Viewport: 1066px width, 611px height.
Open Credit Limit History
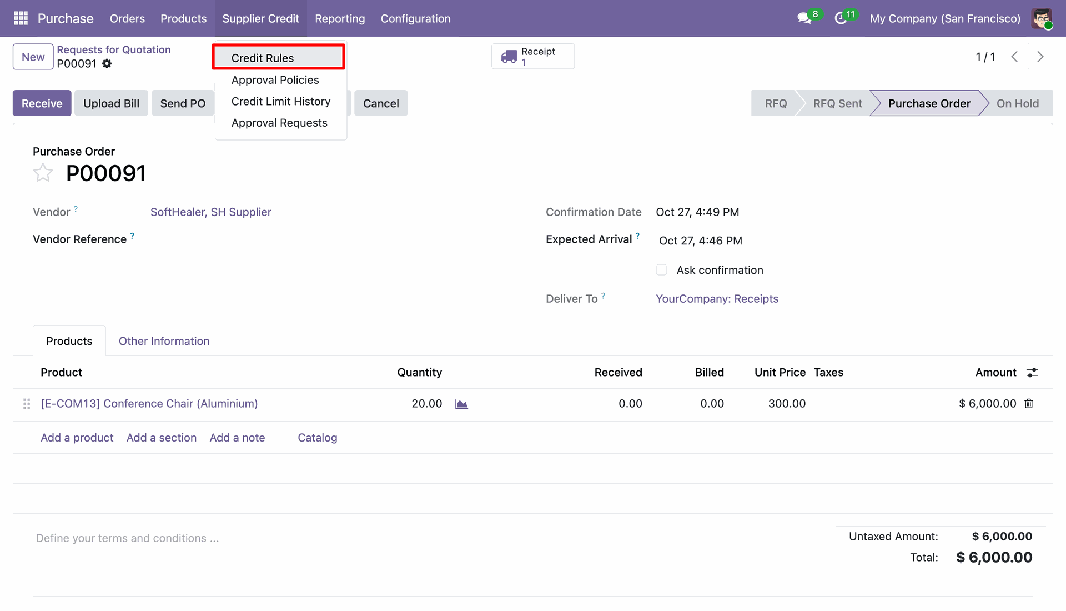280,102
